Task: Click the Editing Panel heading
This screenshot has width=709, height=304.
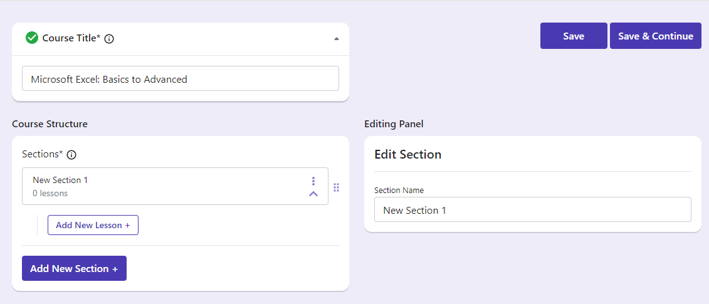Action: click(x=394, y=124)
